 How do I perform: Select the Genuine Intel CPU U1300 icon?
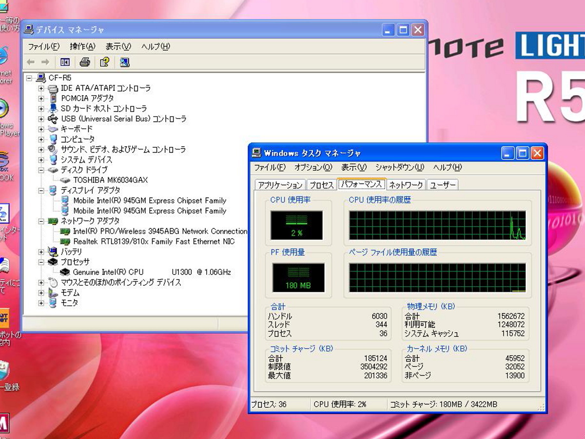[x=65, y=272]
